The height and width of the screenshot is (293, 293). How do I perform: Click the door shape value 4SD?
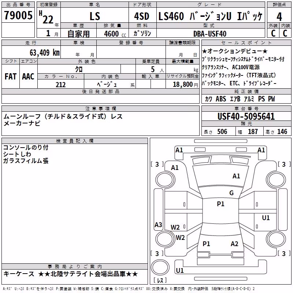tap(142, 16)
